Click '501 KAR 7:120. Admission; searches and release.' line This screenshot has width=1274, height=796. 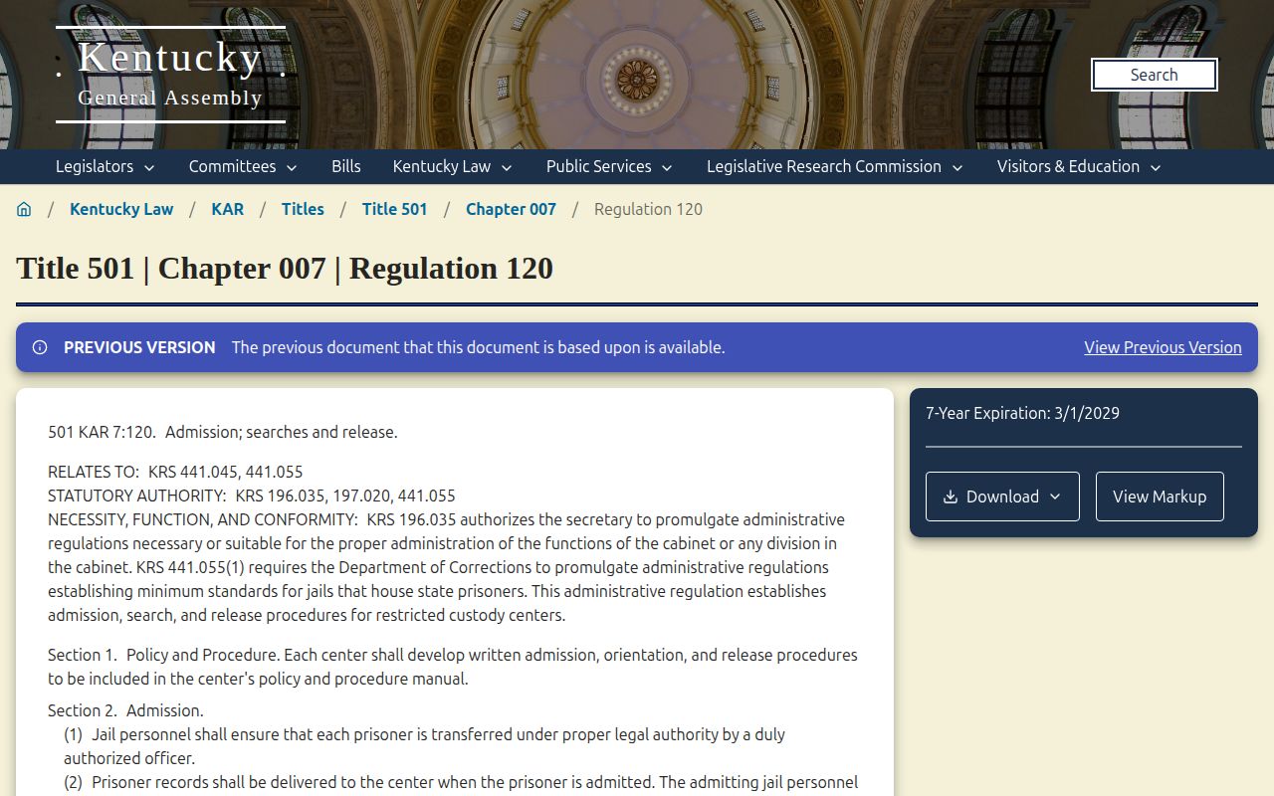(x=223, y=432)
